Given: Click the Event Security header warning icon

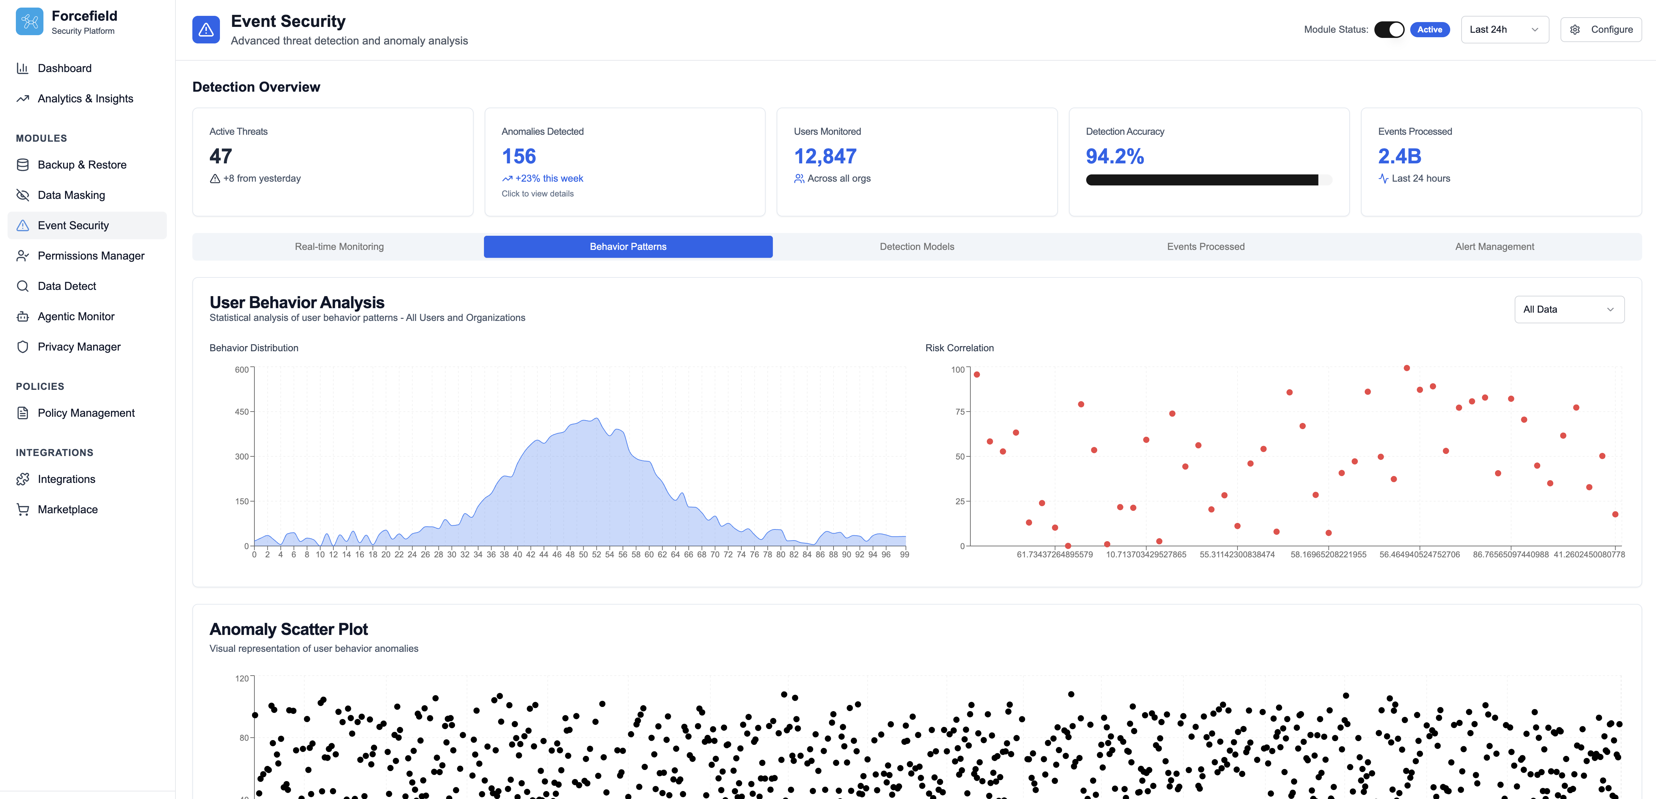Looking at the screenshot, I should point(206,30).
